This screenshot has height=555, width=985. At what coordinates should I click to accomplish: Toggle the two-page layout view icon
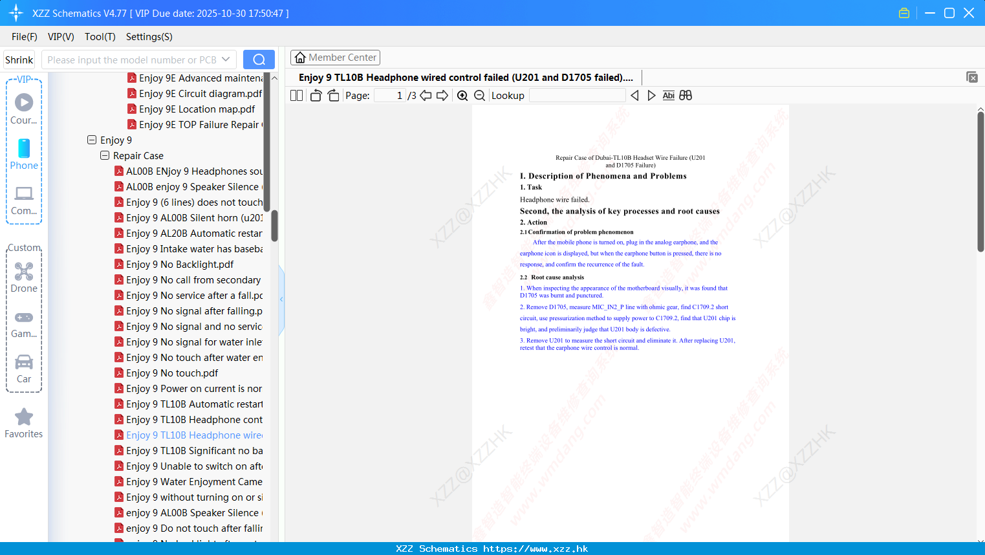point(296,95)
